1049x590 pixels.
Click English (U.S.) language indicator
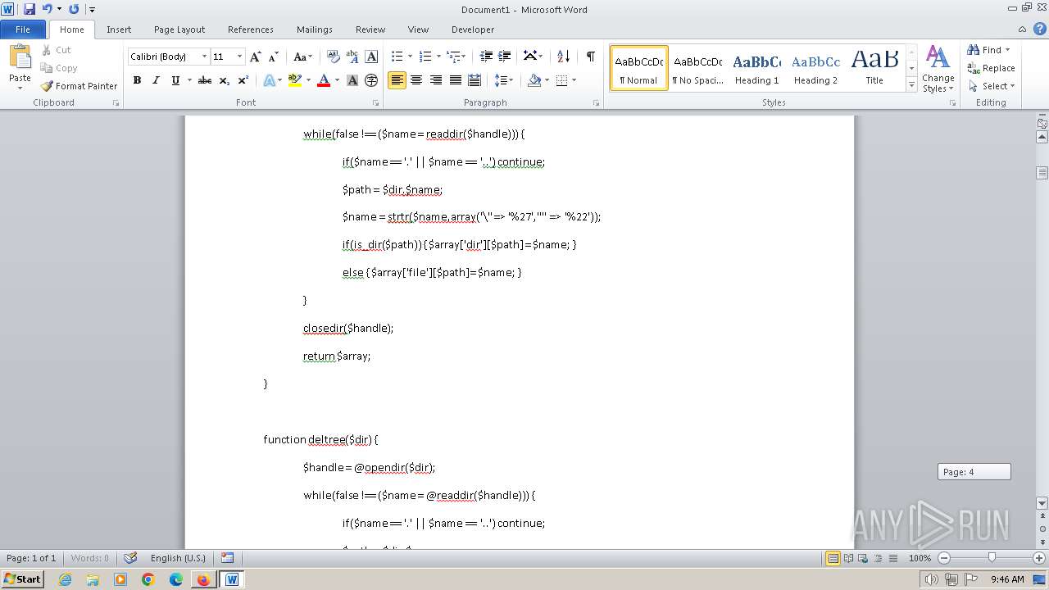[x=178, y=558]
